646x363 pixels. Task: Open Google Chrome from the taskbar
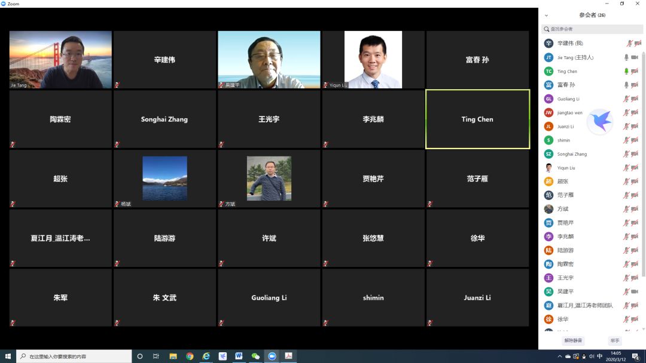click(190, 356)
